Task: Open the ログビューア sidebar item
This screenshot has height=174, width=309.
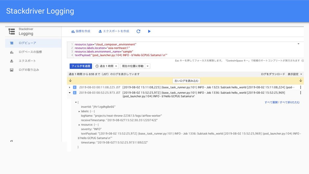Action: [x=33, y=43]
